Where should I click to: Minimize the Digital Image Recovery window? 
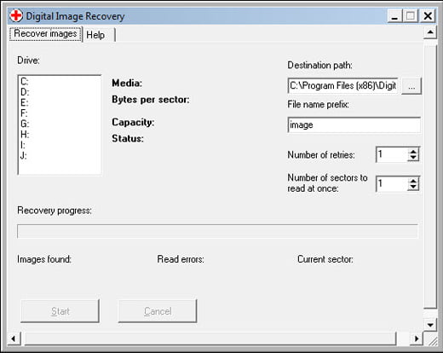point(394,16)
